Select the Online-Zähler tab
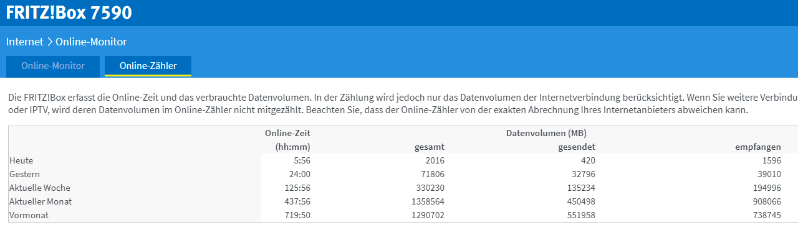Viewport: 798px width, 230px height. point(148,65)
